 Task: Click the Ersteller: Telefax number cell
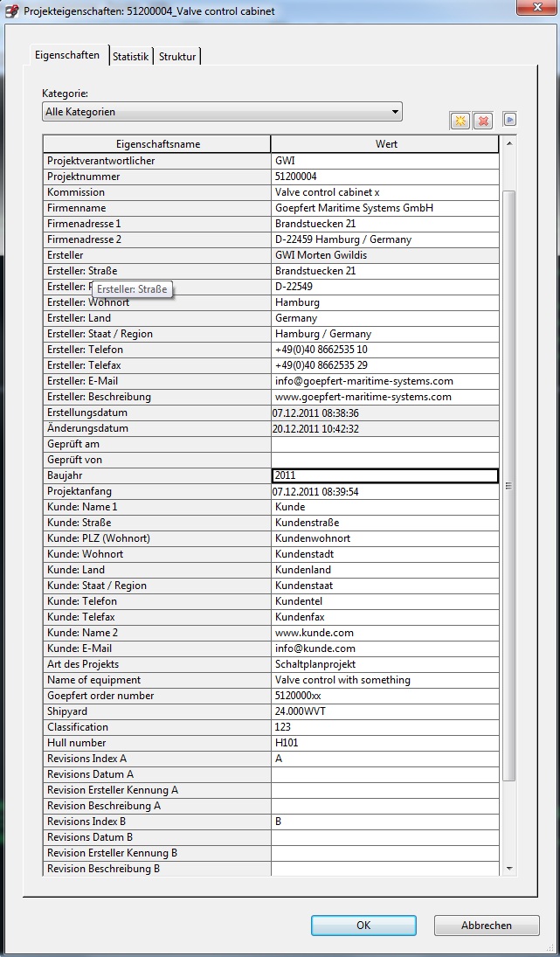[x=385, y=365]
